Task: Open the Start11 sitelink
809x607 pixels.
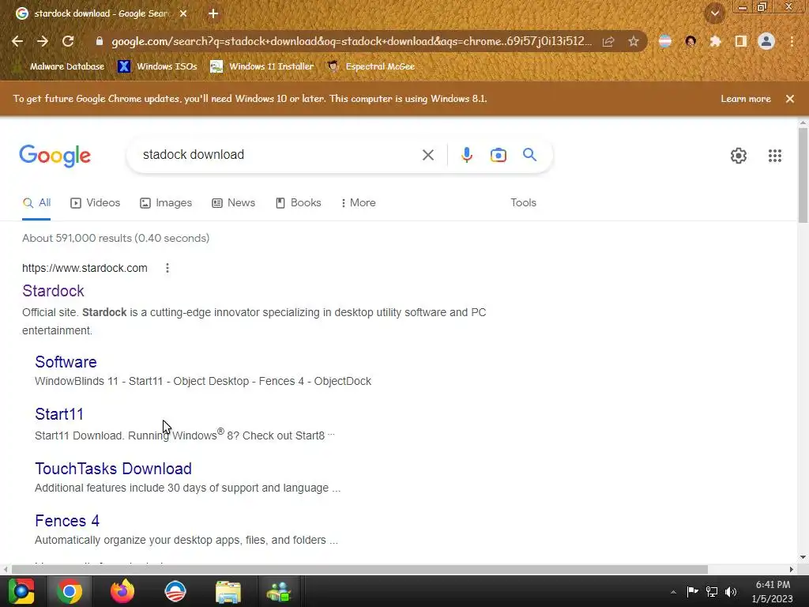Action: pyautogui.click(x=58, y=414)
